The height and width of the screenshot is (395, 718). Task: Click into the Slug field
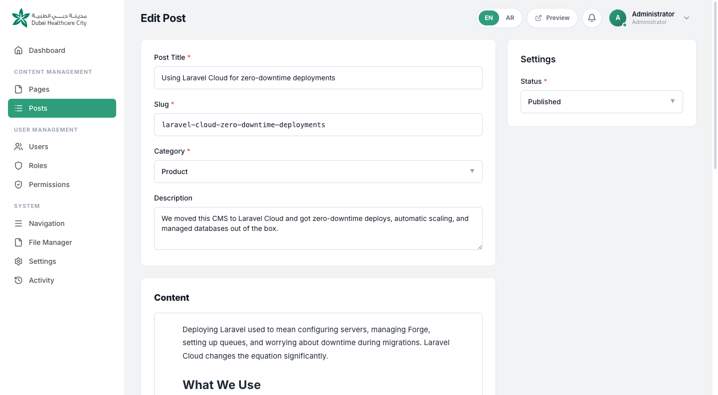pyautogui.click(x=318, y=125)
